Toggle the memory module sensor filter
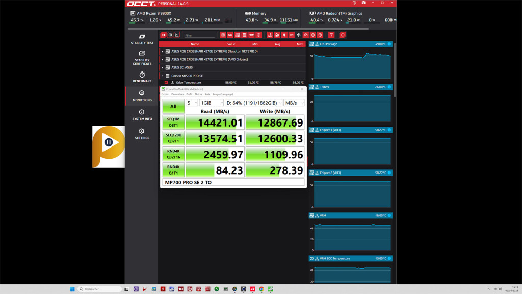 click(x=251, y=35)
